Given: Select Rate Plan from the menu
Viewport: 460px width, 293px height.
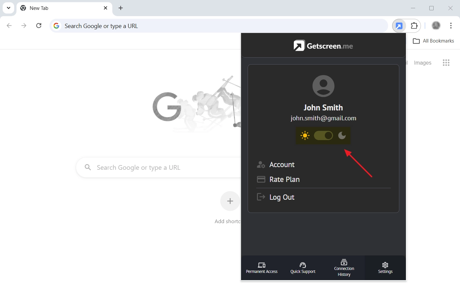Looking at the screenshot, I should (x=284, y=179).
